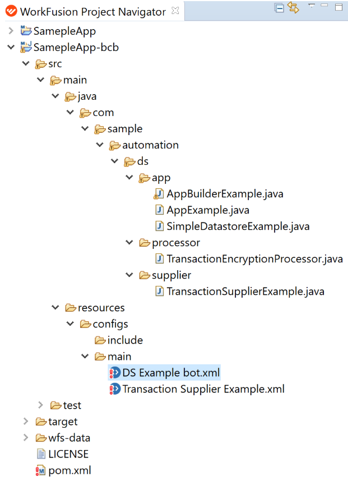Image resolution: width=348 pixels, height=486 pixels.
Task: Click the ds package folder icon
Action: [129, 161]
